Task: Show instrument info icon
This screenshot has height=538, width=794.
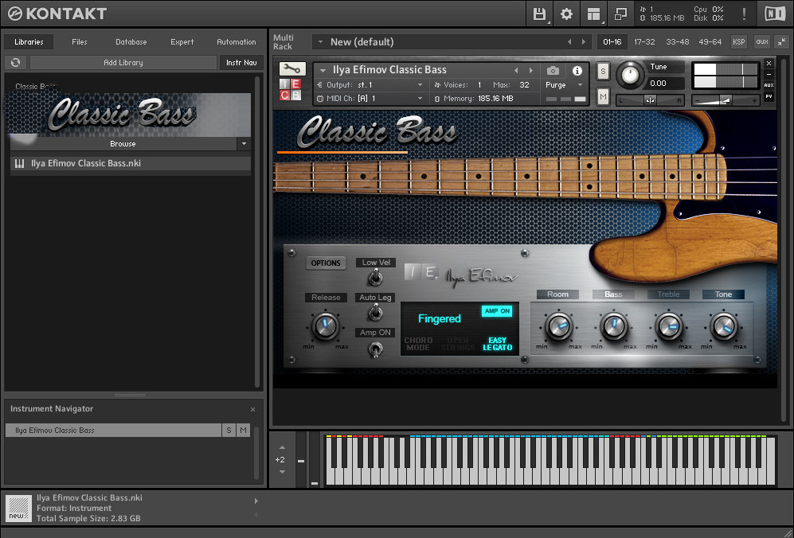Action: [x=577, y=70]
